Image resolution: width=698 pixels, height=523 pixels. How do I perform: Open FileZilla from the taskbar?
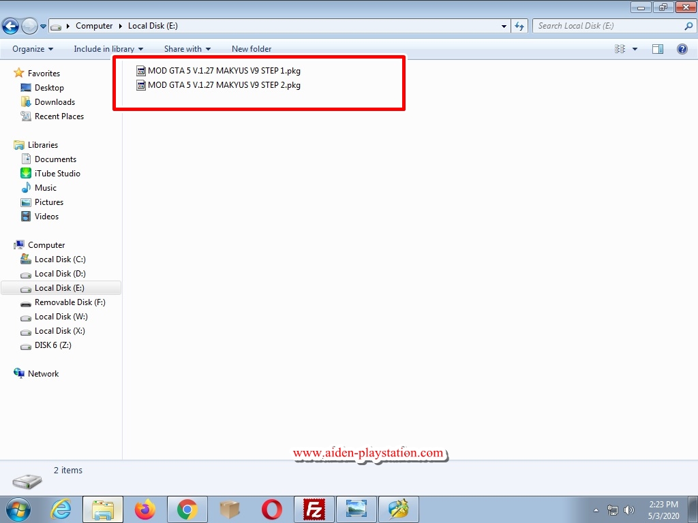(314, 509)
